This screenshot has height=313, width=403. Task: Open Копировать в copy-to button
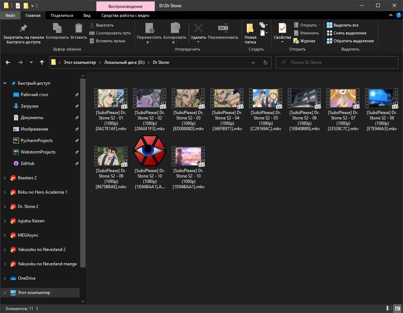tap(175, 33)
